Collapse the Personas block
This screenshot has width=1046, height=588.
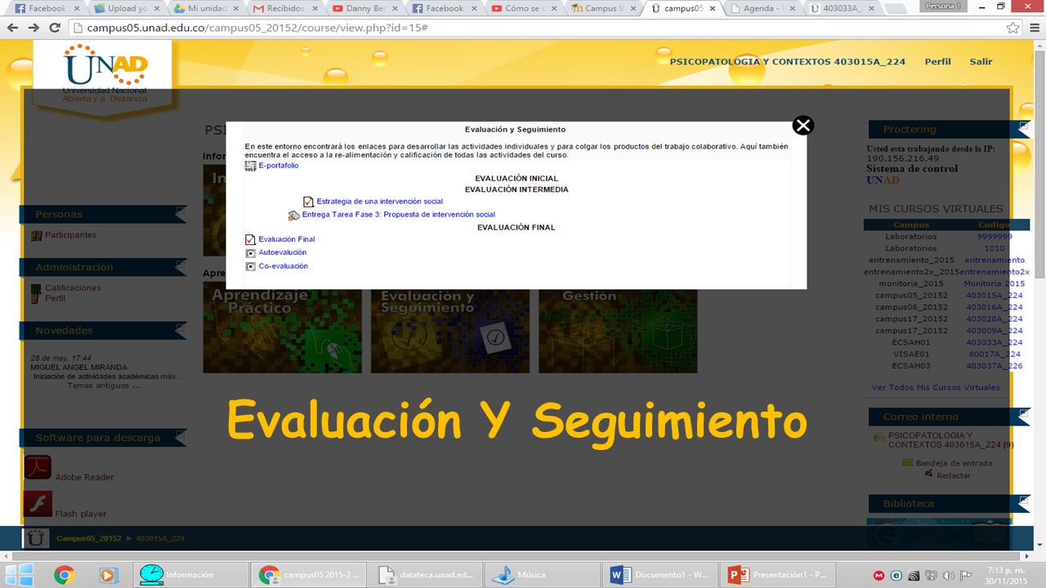click(x=181, y=212)
